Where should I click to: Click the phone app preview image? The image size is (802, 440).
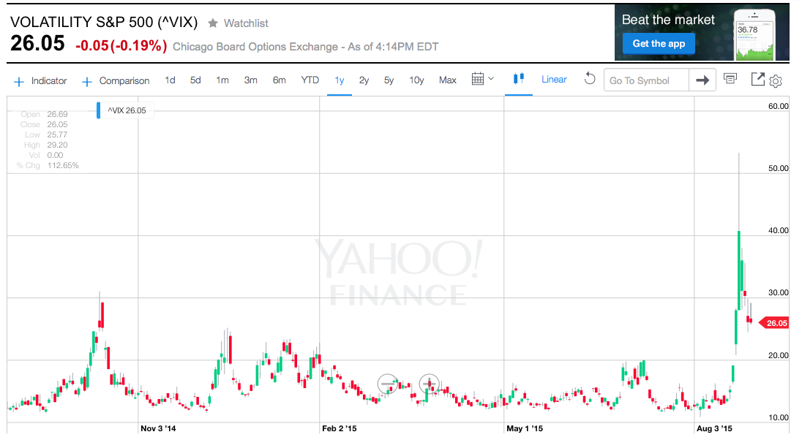coord(755,34)
